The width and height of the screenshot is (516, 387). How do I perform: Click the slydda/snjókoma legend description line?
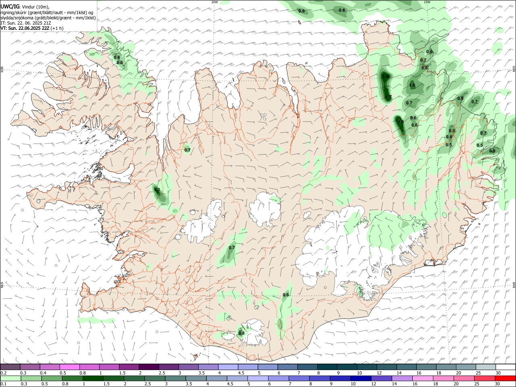point(48,18)
